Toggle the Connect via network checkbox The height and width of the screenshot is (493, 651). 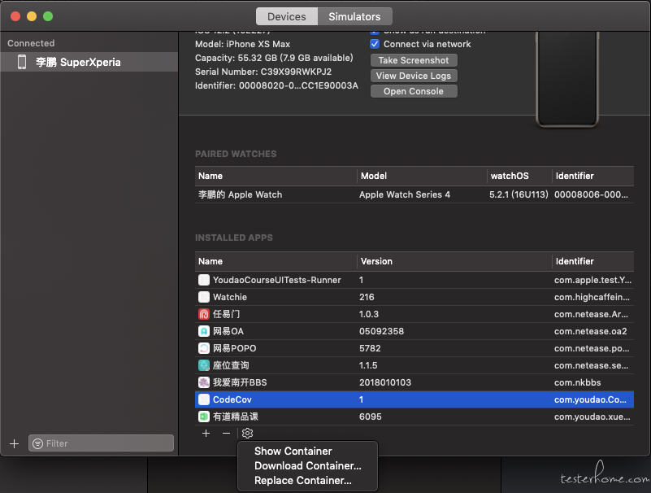(x=375, y=44)
